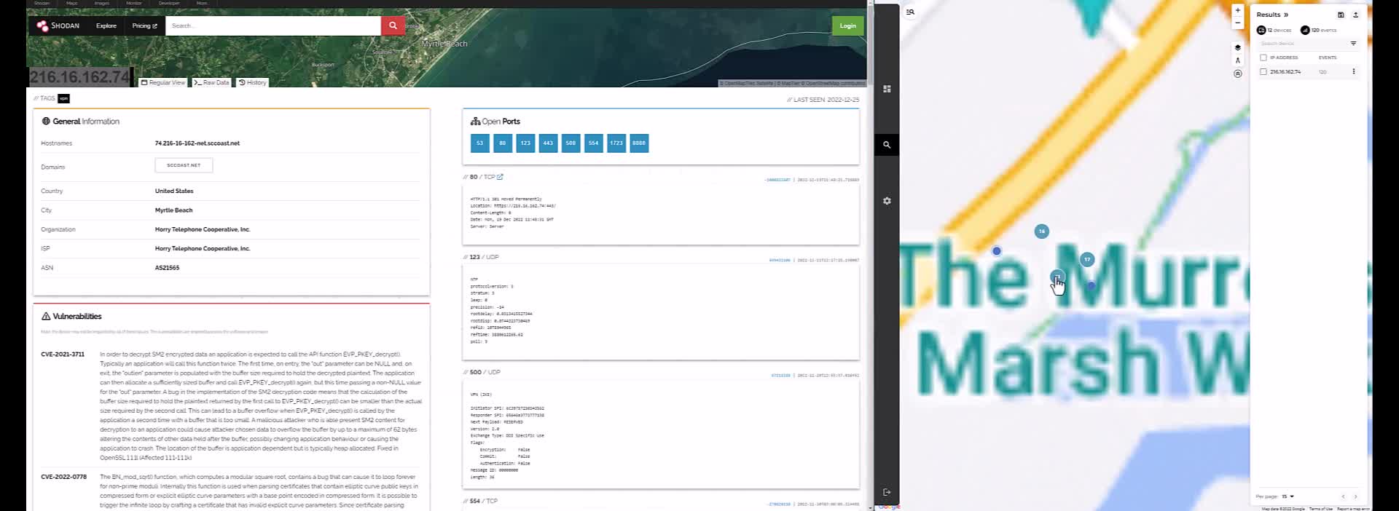The image size is (1399, 511).
Task: Click the SCCOAST.NET domain button
Action: click(184, 165)
